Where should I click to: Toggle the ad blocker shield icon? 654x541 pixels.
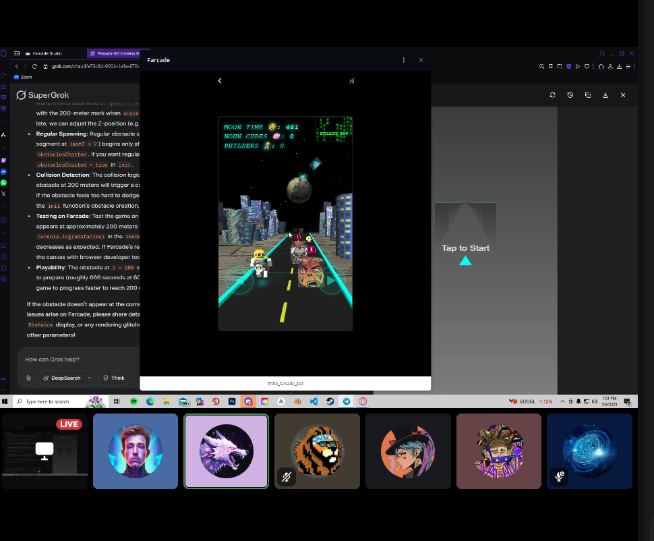(x=568, y=66)
